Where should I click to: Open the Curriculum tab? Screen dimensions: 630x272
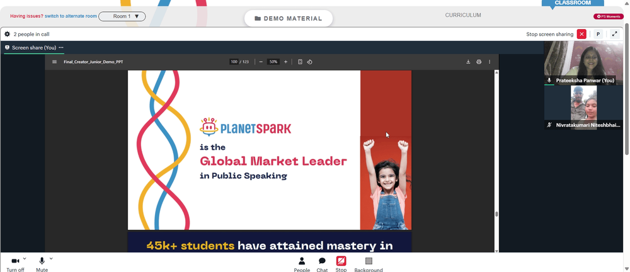tap(463, 15)
